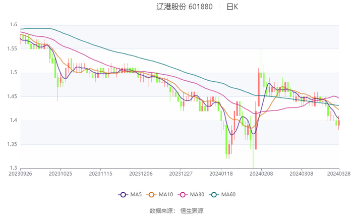353x215 pixels.
Task: Pick the 20240118 x-axis date label
Action: tap(220, 173)
